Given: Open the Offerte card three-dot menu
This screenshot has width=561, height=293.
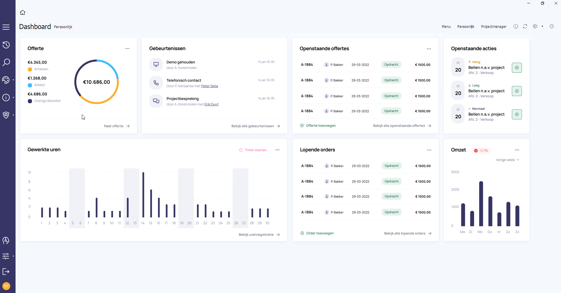Looking at the screenshot, I should 127,49.
